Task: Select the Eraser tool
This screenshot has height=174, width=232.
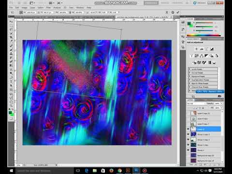Action: pyautogui.click(x=11, y=61)
